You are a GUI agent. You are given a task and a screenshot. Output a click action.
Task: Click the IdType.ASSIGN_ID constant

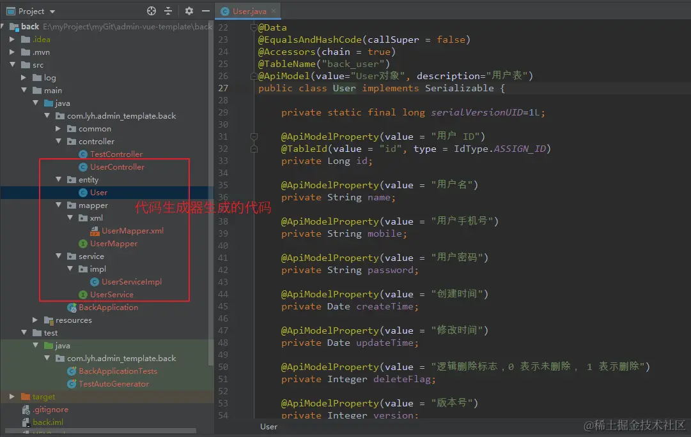[501, 149]
